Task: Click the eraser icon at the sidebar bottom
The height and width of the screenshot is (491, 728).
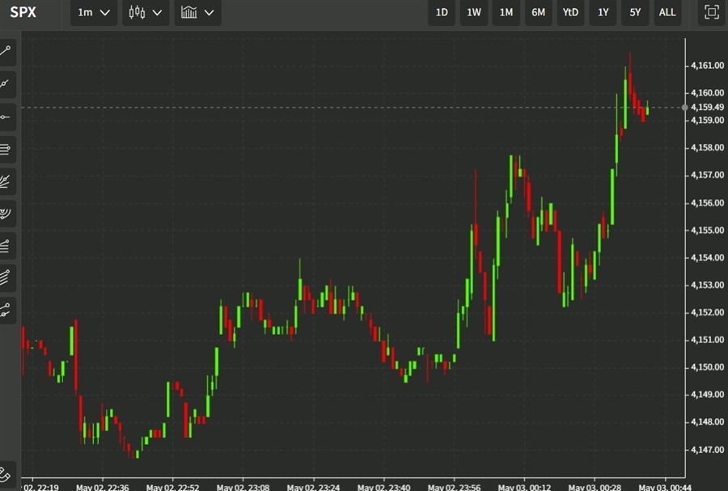Action: click(6, 474)
